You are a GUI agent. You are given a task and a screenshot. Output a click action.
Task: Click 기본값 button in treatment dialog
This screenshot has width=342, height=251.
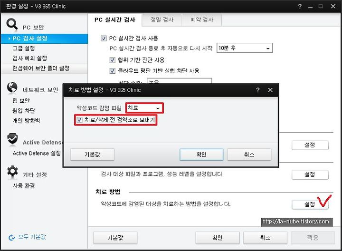(92, 155)
